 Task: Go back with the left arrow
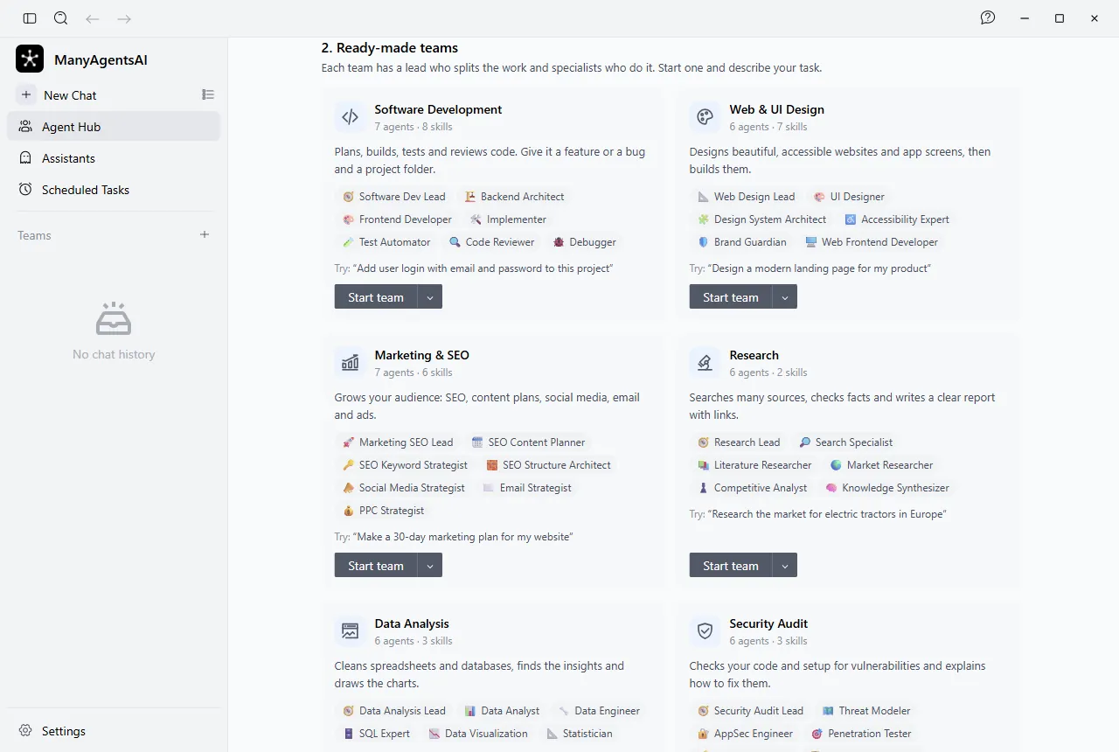pos(93,18)
